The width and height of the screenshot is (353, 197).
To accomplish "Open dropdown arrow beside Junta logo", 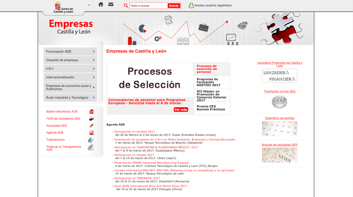I will (x=89, y=5).
